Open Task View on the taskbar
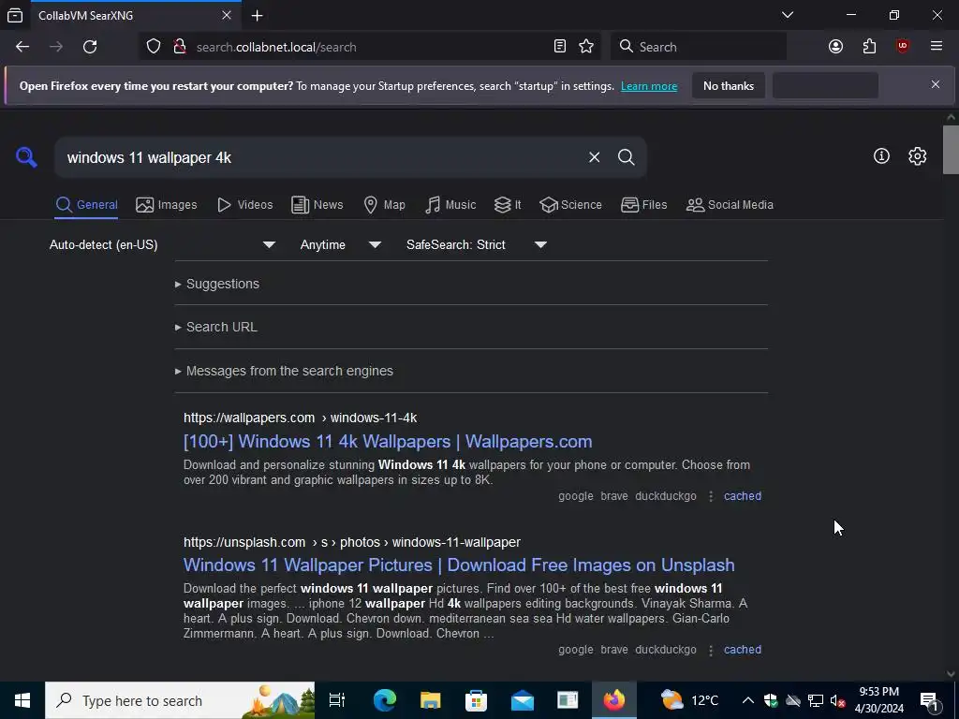This screenshot has height=719, width=959. pos(337,700)
